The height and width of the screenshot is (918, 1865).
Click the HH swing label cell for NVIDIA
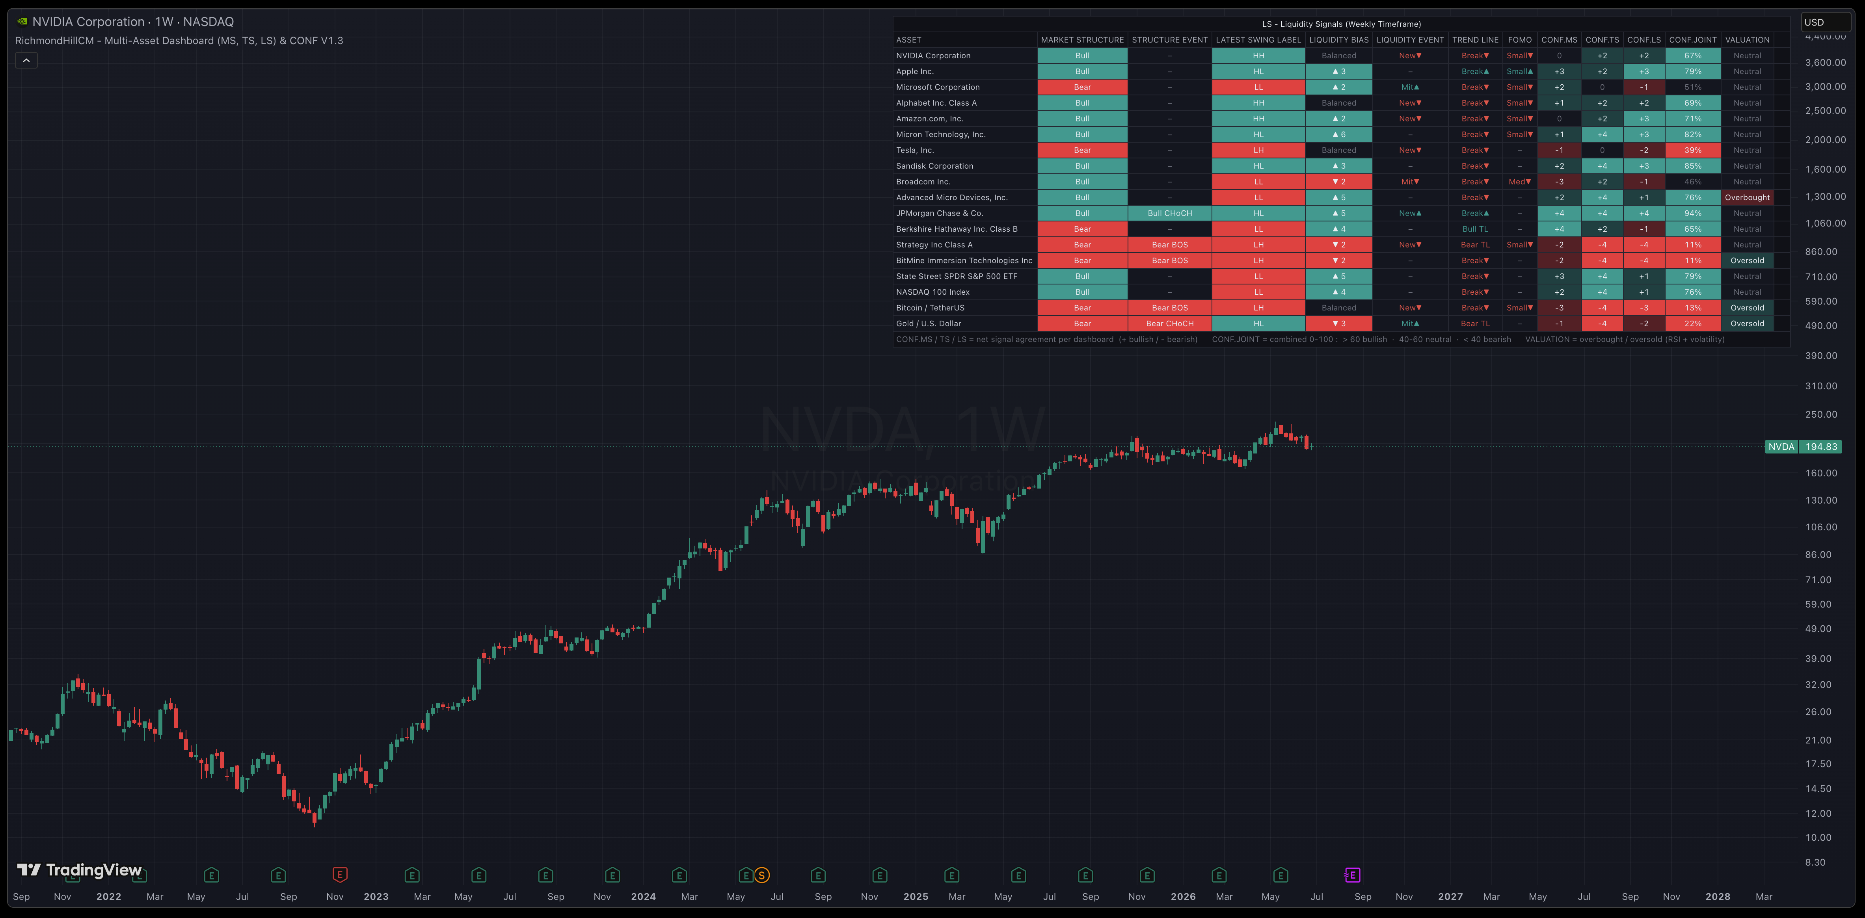click(1258, 56)
